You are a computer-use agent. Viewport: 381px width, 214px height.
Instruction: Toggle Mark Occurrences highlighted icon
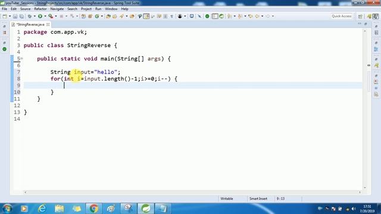coord(146,16)
